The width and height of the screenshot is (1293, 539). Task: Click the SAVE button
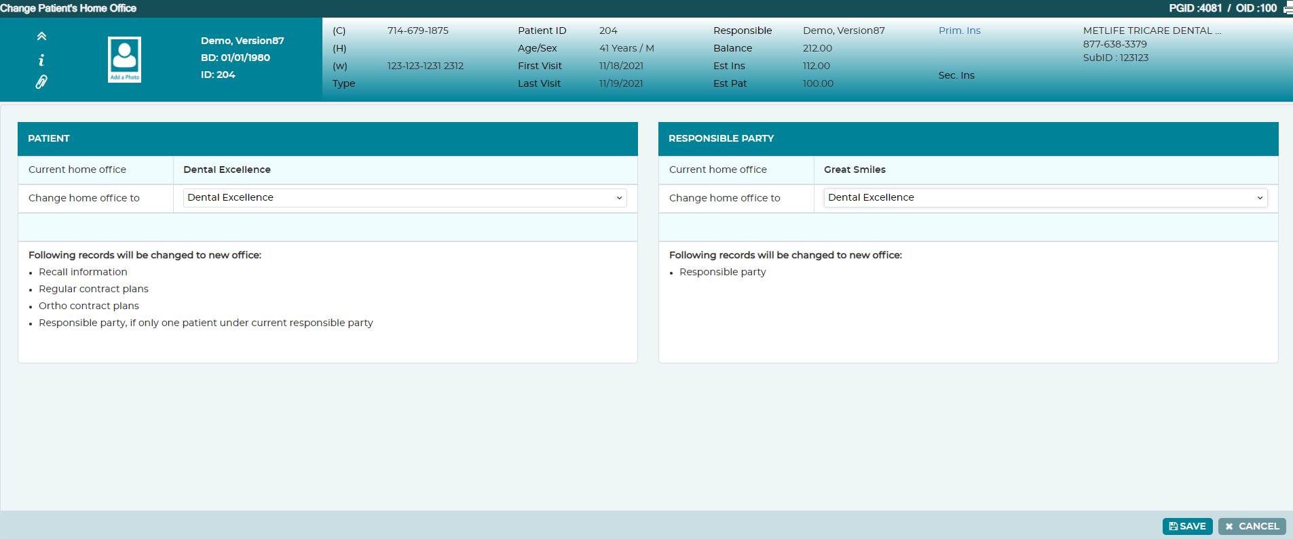[x=1188, y=526]
